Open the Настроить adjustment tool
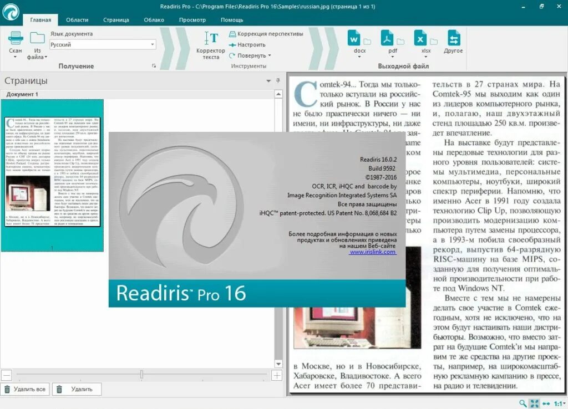Image resolution: width=568 pixels, height=409 pixels. point(247,44)
